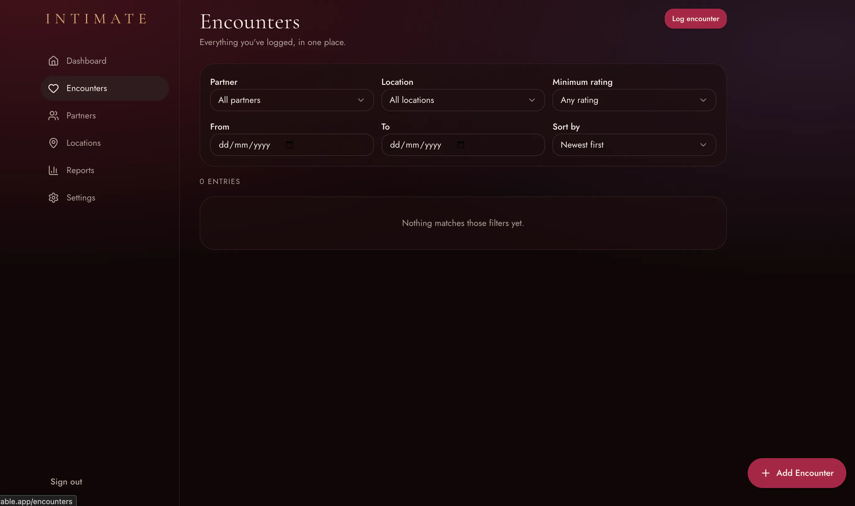Focus the To date input field
This screenshot has width=855, height=506.
pyautogui.click(x=463, y=145)
